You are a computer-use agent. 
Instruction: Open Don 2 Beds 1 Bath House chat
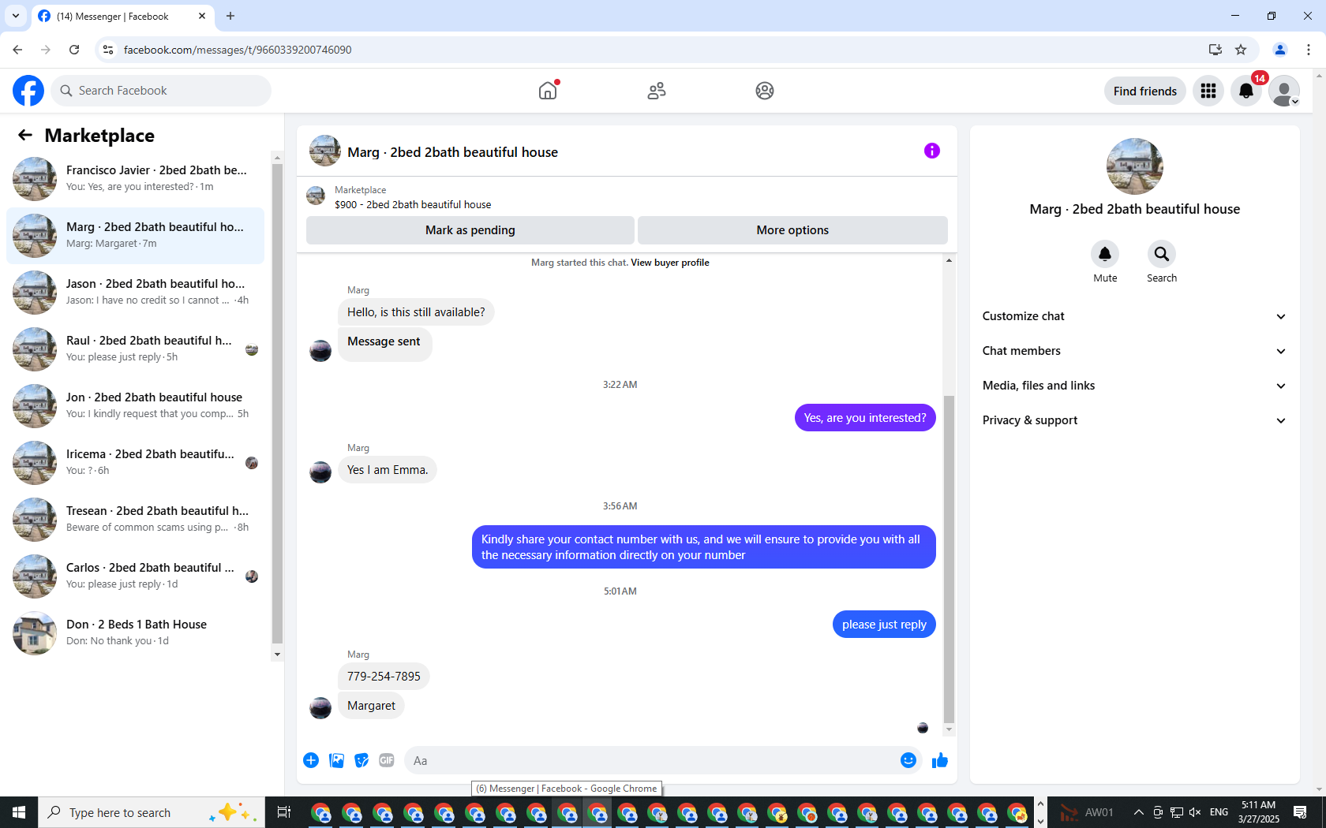[x=136, y=633]
